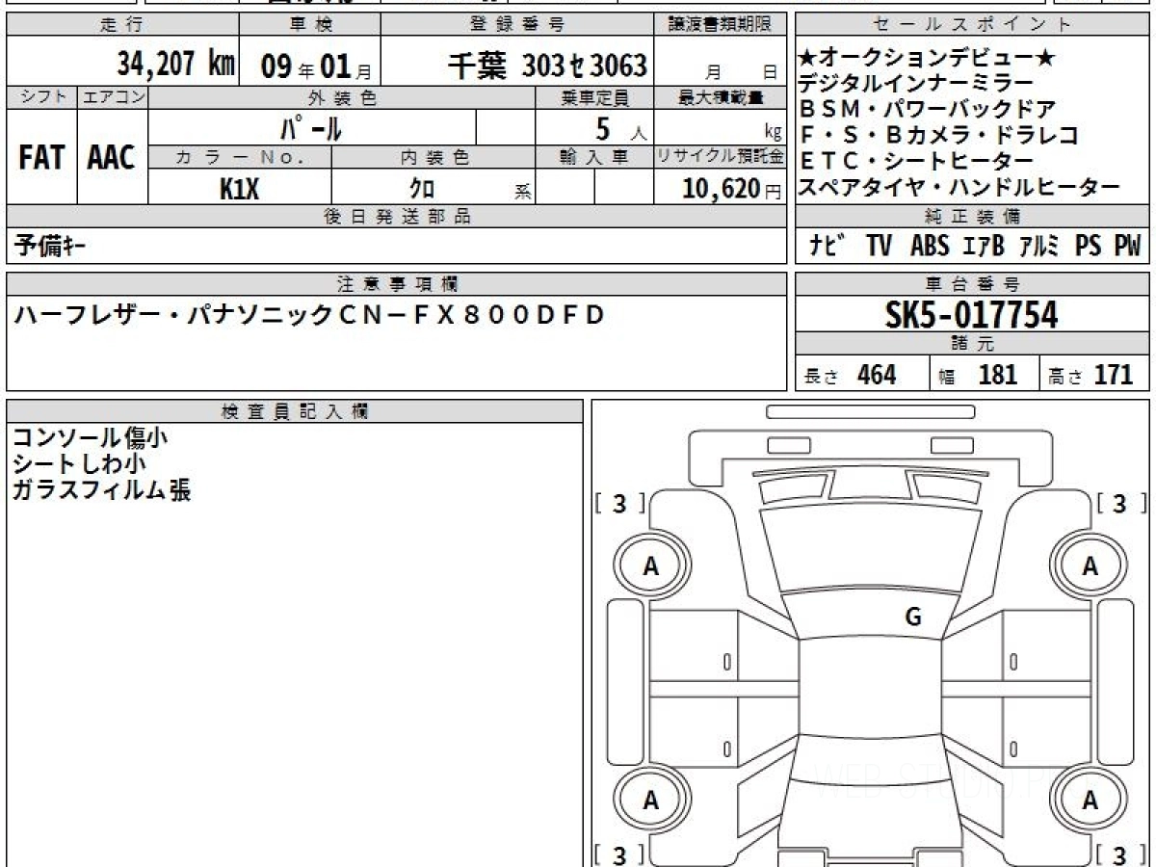Viewport: 1156px width, 867px height.
Task: Select the length value 長さ 464
Action: [850, 375]
